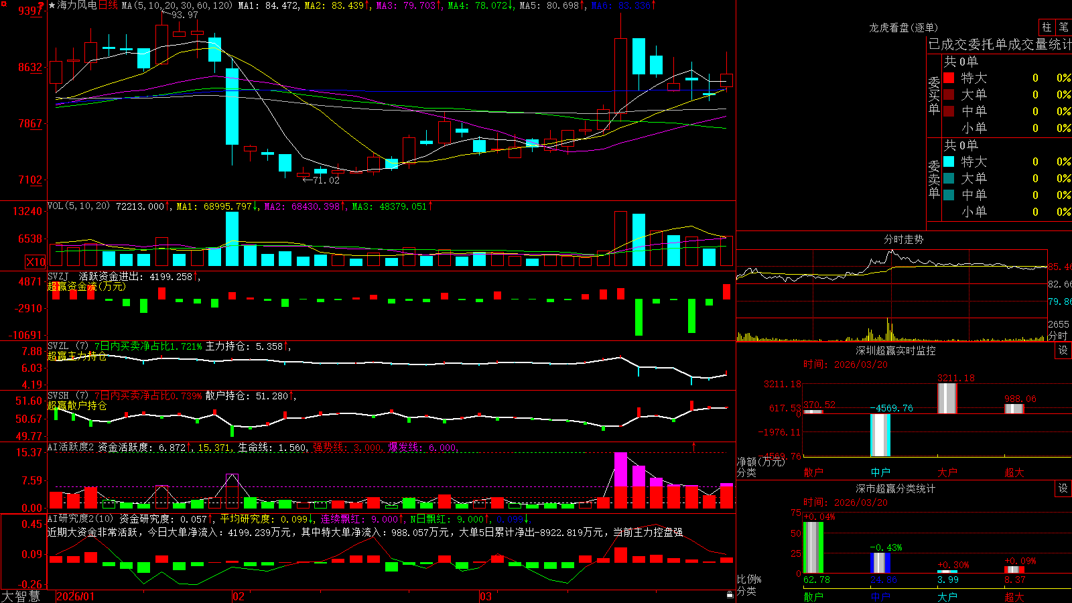Click the dark red 大单 buy-order swatch

click(x=949, y=94)
